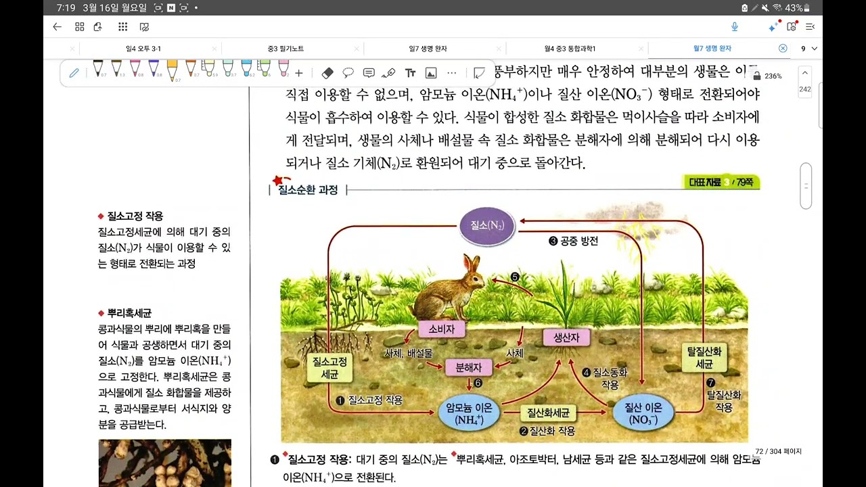Select the handwriting-to-text pen tool
866x487 pixels.
[x=388, y=73]
